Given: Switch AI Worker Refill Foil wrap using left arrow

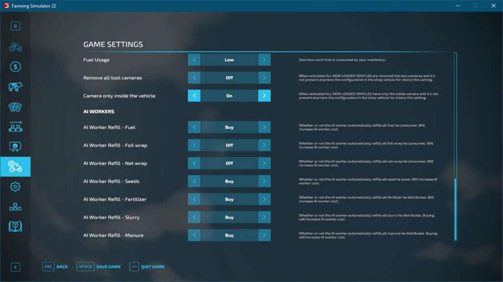Looking at the screenshot, I should [x=194, y=145].
